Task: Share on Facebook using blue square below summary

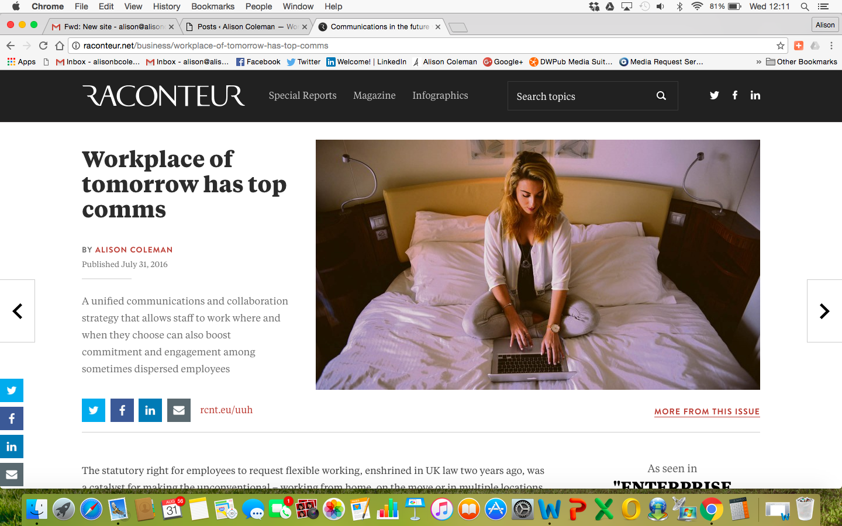Action: pos(122,410)
